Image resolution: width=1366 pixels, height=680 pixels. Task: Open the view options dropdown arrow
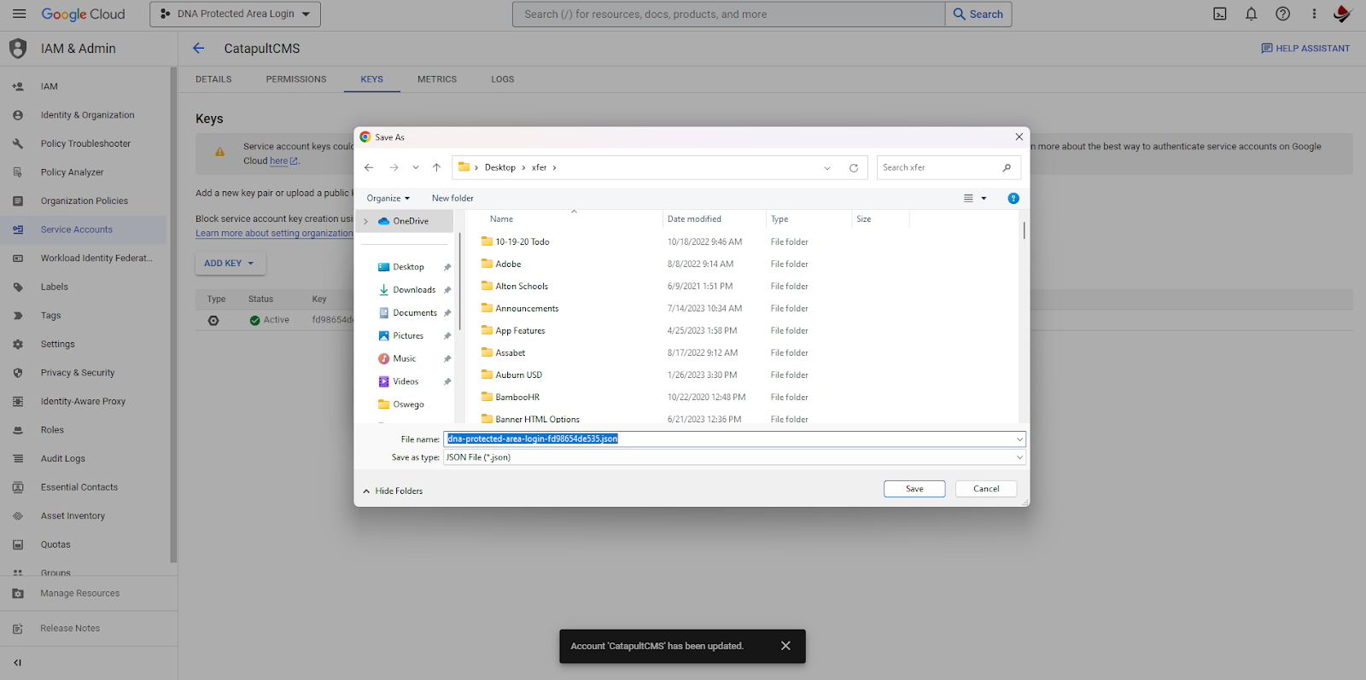tap(984, 198)
